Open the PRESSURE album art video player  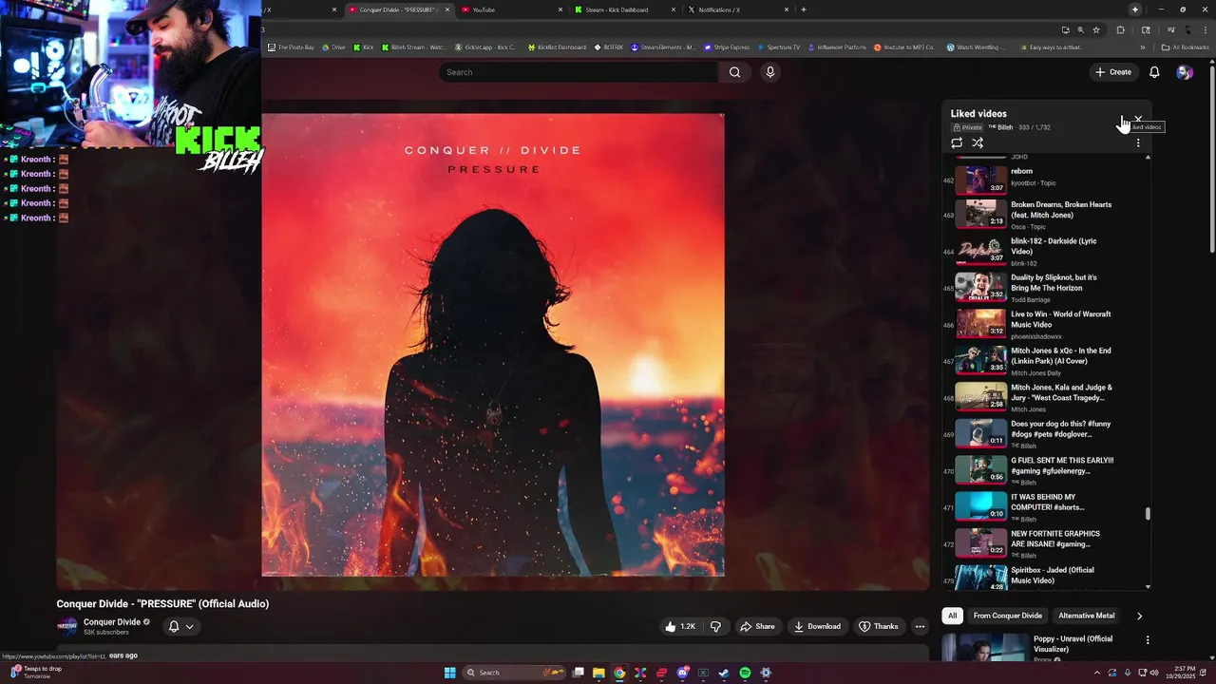click(492, 344)
